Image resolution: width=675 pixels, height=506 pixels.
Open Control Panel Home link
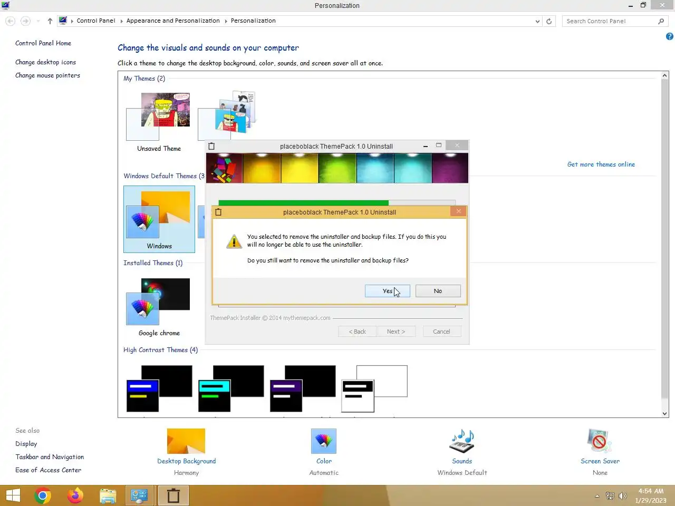click(x=43, y=43)
